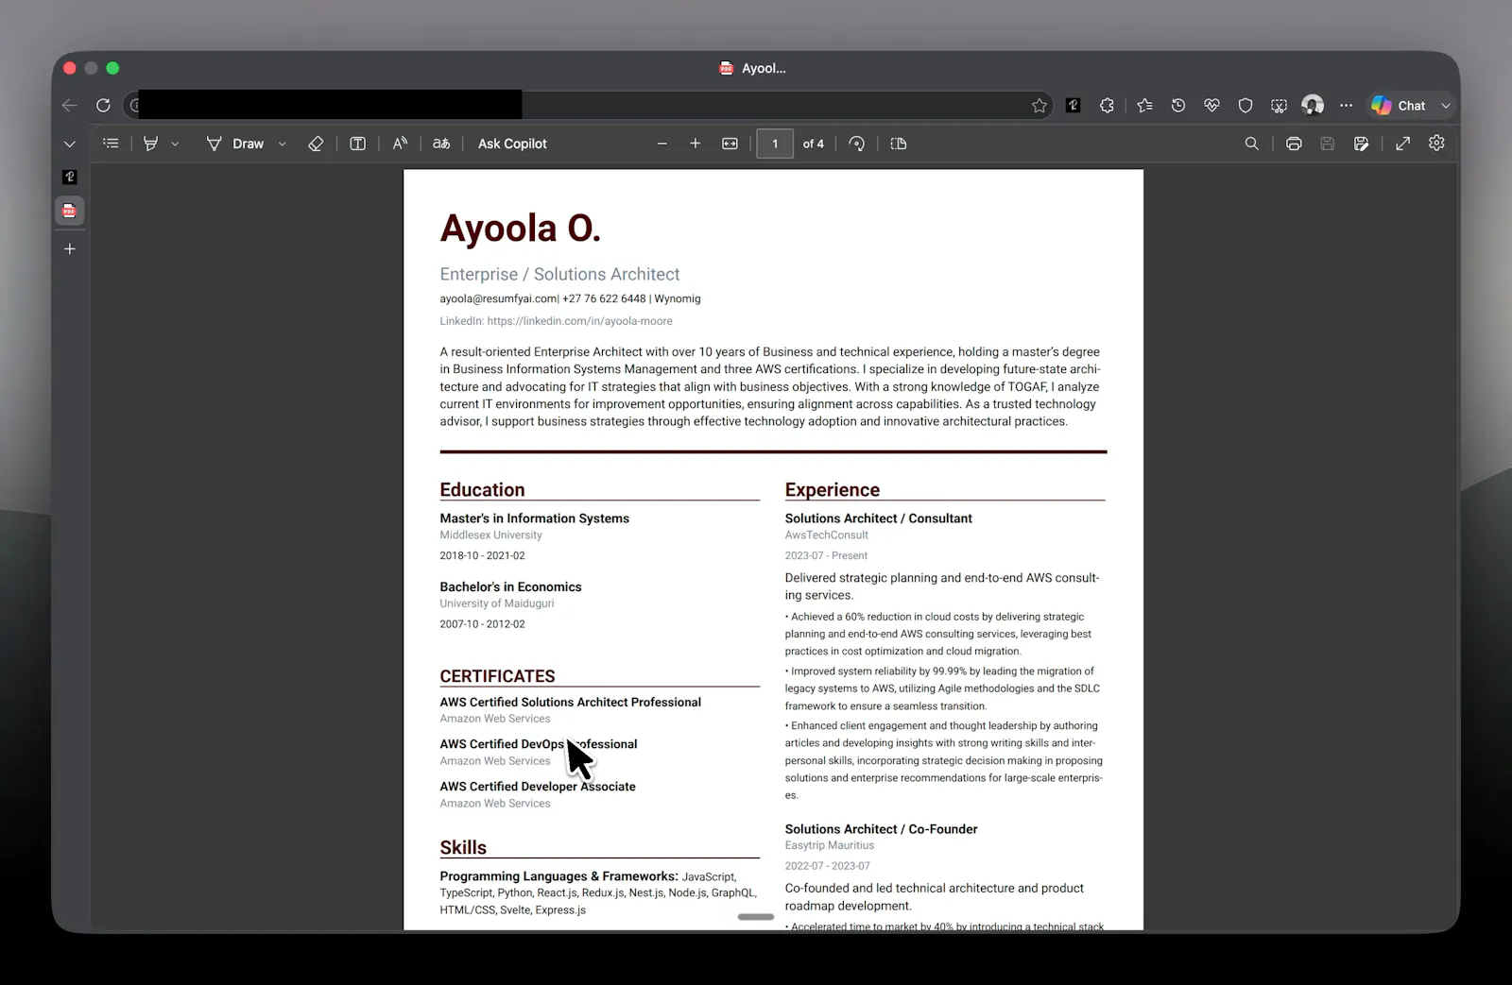Click the page number field
This screenshot has height=985, width=1512.
[775, 144]
